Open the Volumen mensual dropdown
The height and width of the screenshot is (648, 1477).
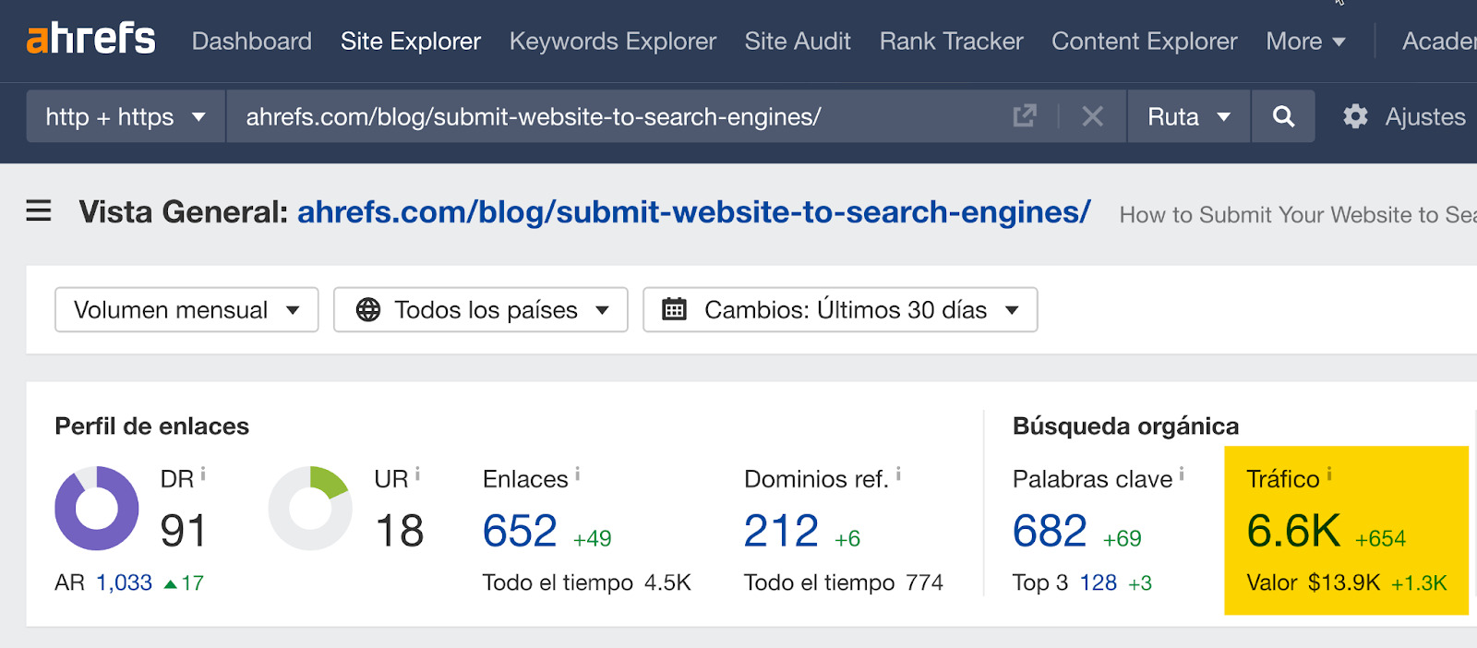click(x=186, y=310)
